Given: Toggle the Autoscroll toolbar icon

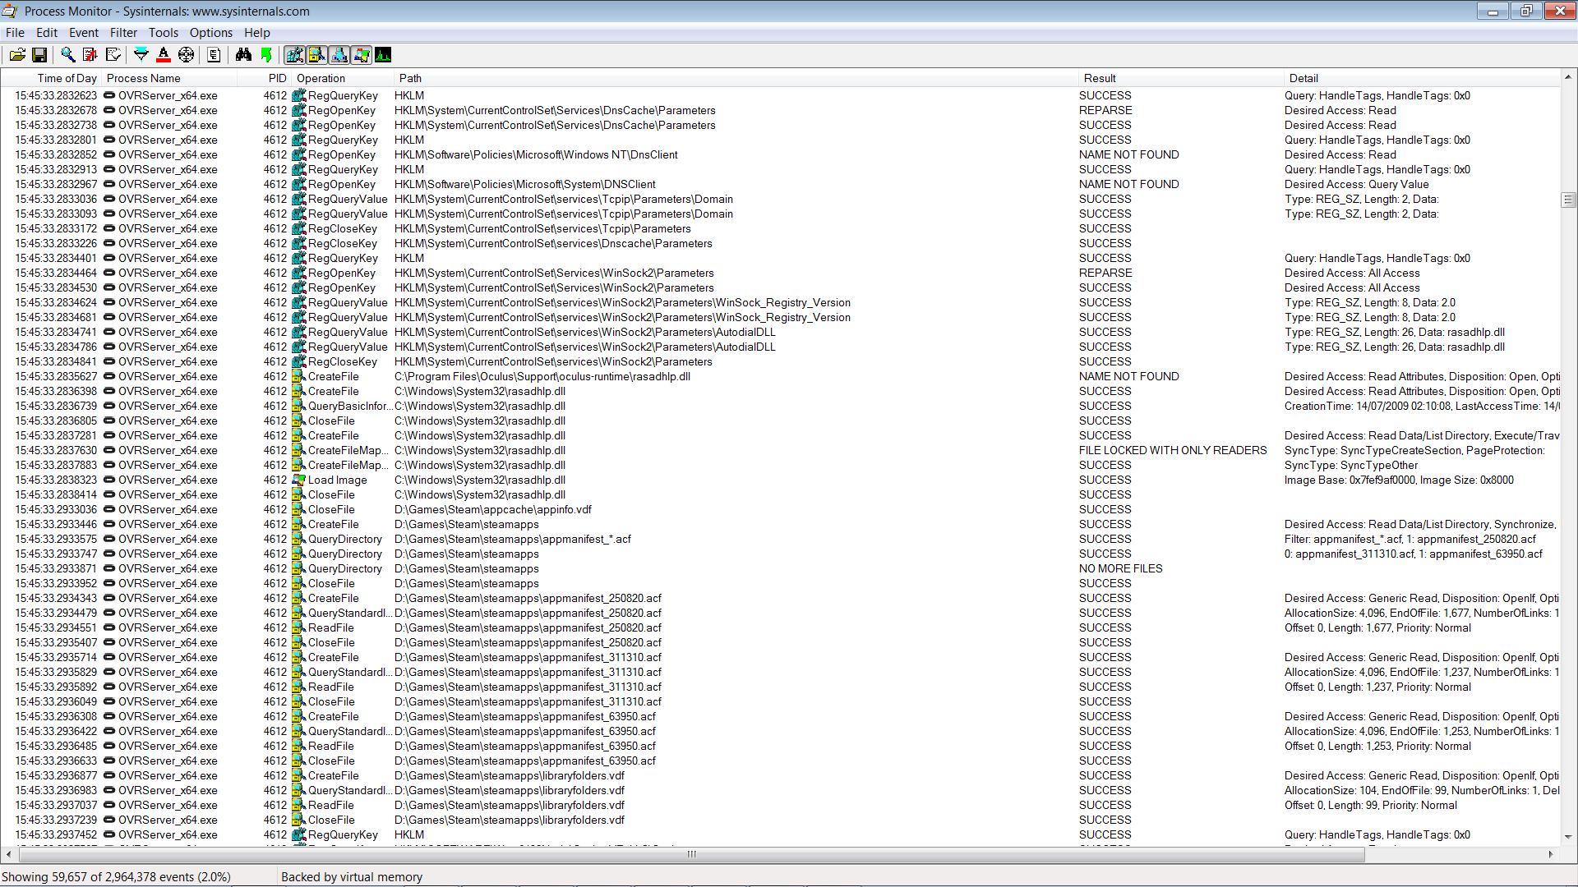Looking at the screenshot, I should (x=90, y=55).
